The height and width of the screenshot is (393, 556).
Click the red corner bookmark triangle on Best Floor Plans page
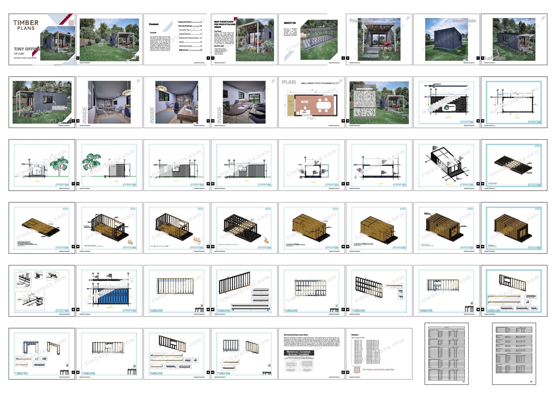(235, 18)
